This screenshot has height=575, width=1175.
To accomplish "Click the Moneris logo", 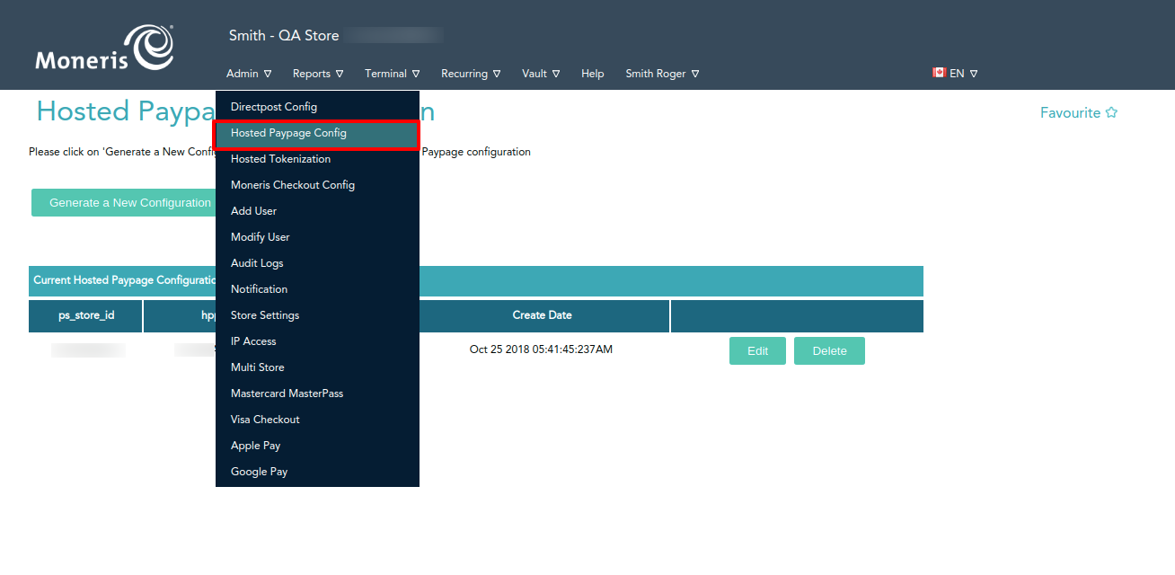I will 104,49.
